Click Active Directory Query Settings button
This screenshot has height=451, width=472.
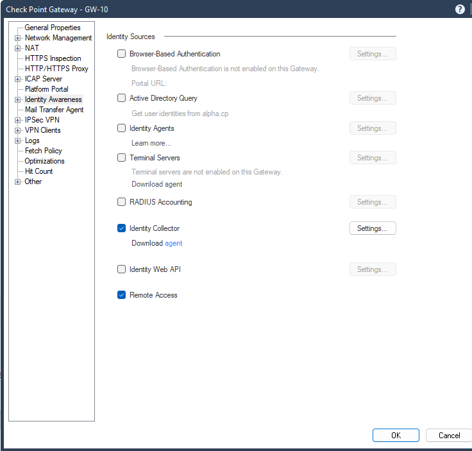pos(373,98)
